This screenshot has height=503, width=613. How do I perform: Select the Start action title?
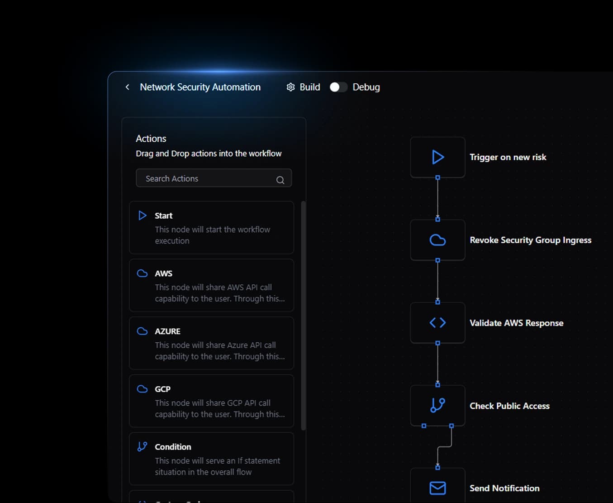(x=164, y=216)
